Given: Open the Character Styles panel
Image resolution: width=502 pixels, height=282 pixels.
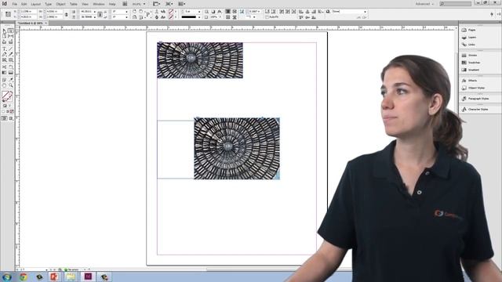Looking at the screenshot, I should pos(475,109).
